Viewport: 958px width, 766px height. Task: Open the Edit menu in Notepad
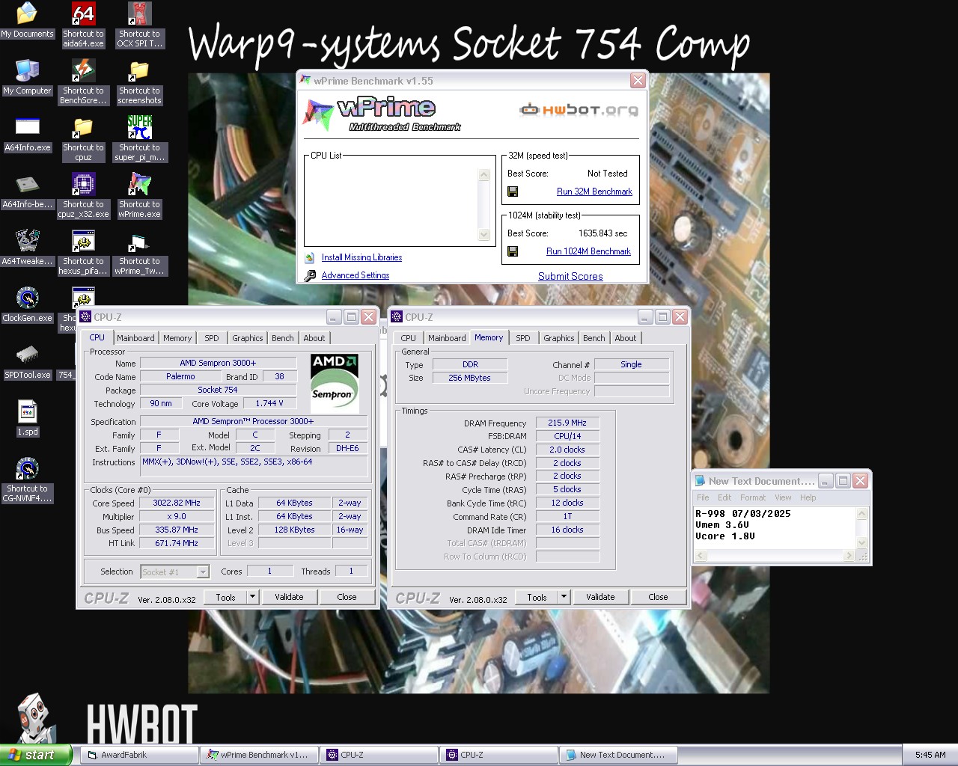[x=724, y=497]
